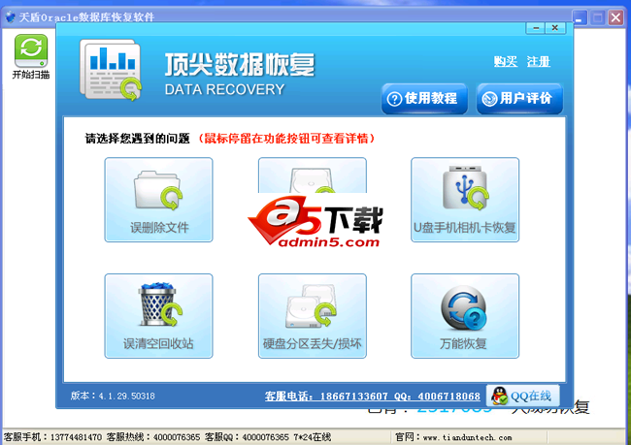Open the QQ在线 chat button
631x445 pixels.
click(x=522, y=396)
